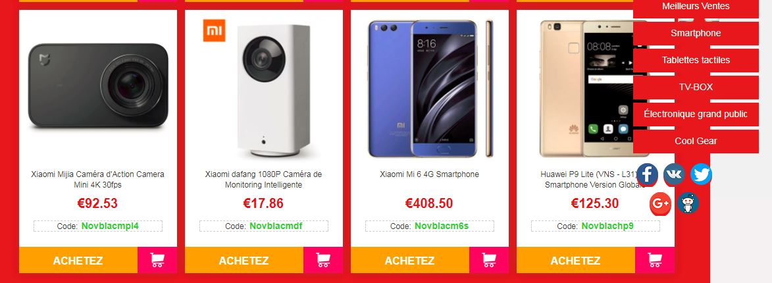The height and width of the screenshot is (283, 772).
Task: Add Xiaomi Mi 6 to cart icon
Action: [489, 260]
